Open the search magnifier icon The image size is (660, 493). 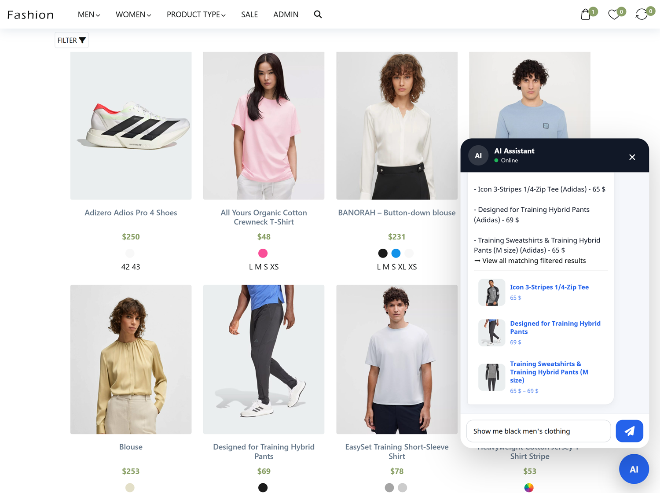click(x=318, y=15)
